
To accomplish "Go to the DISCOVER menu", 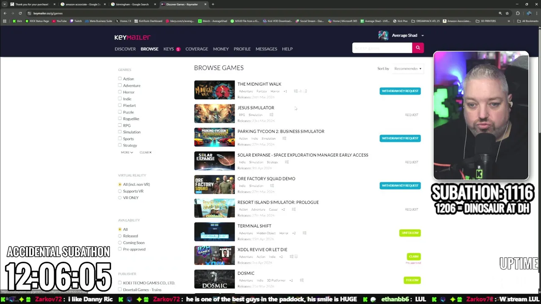I will (125, 49).
